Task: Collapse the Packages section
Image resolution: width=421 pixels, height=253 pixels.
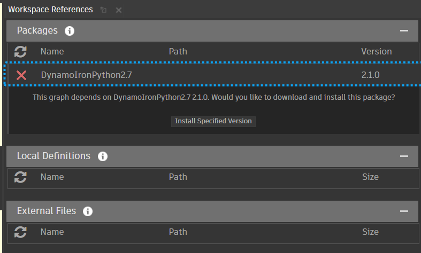Action: click(404, 31)
